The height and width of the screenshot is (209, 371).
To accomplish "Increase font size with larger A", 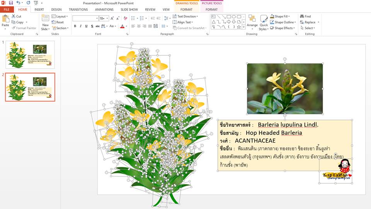I will tap(112, 18).
